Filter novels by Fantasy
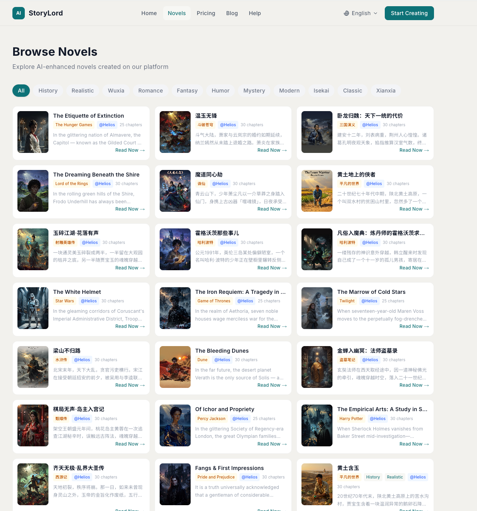477x511 pixels. pyautogui.click(x=187, y=91)
